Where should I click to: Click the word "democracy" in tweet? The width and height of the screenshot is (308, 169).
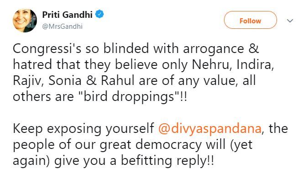[x=168, y=145]
